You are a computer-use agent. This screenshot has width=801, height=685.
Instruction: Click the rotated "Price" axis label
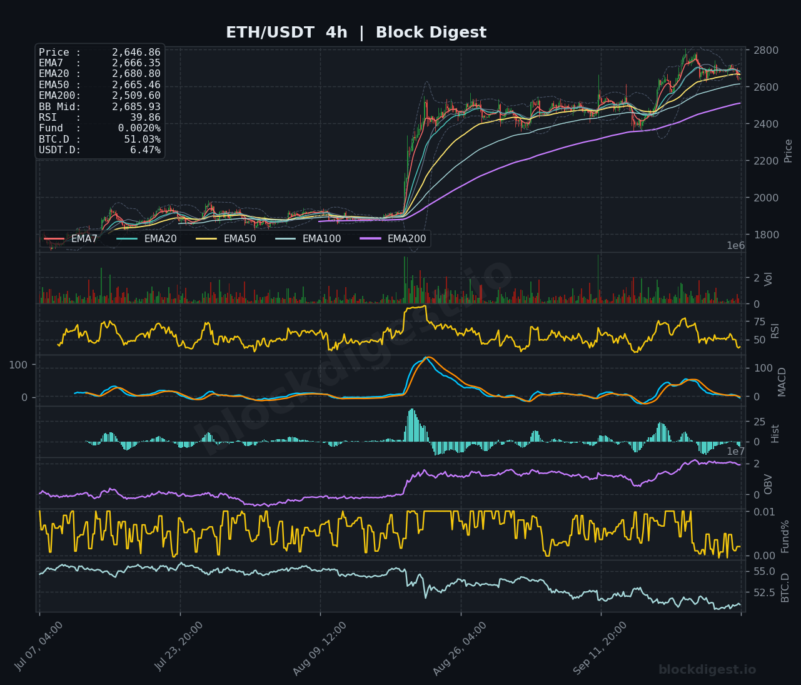(788, 151)
